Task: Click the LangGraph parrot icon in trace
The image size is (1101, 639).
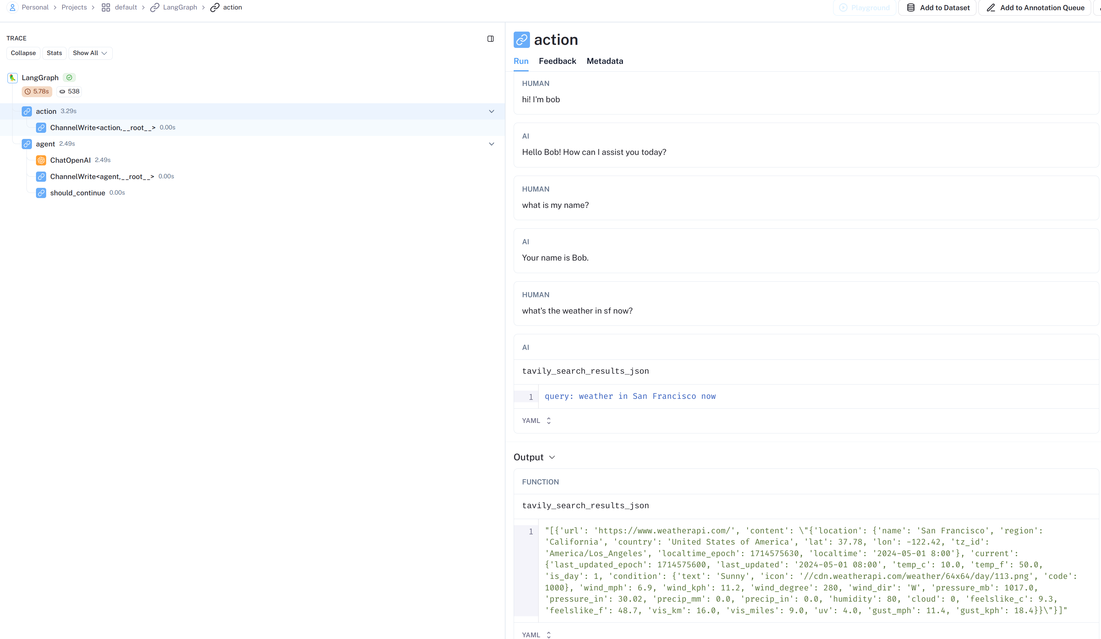Action: pyautogui.click(x=13, y=78)
